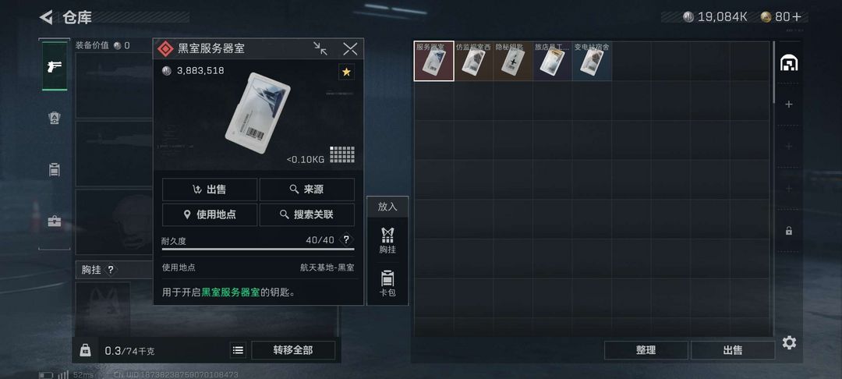
Task: Click the list view icon beside 转移全部
Action: tap(239, 350)
